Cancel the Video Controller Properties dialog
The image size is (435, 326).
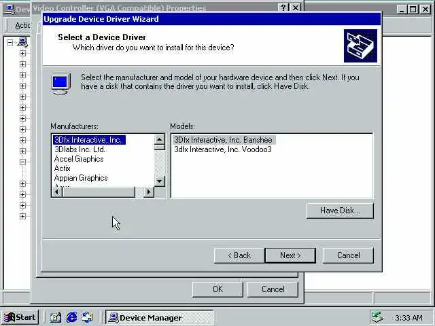coord(273,289)
